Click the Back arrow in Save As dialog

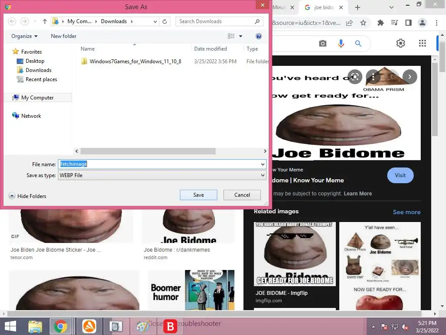click(12, 21)
